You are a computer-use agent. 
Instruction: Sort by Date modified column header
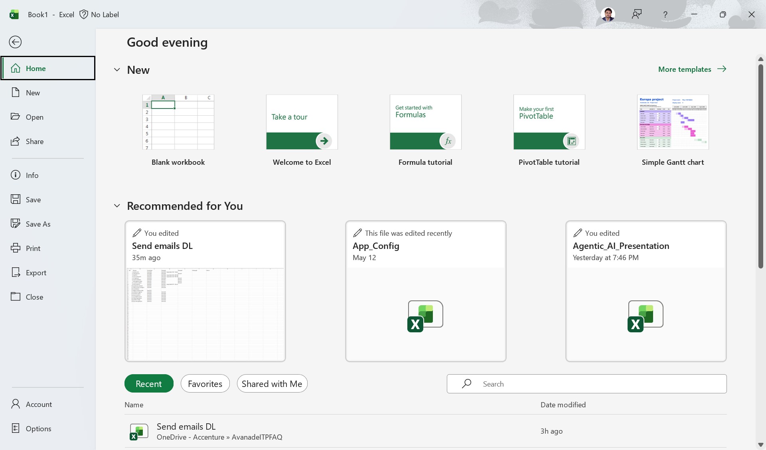tap(563, 405)
